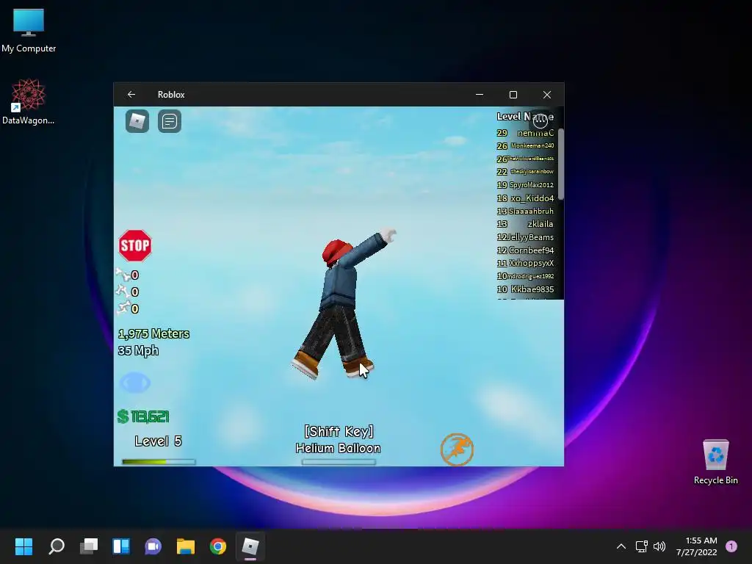The height and width of the screenshot is (564, 752).
Task: Launch Google Chrome from the taskbar
Action: tap(217, 546)
